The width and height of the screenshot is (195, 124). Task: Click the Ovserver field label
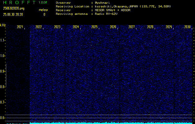click(63, 3)
